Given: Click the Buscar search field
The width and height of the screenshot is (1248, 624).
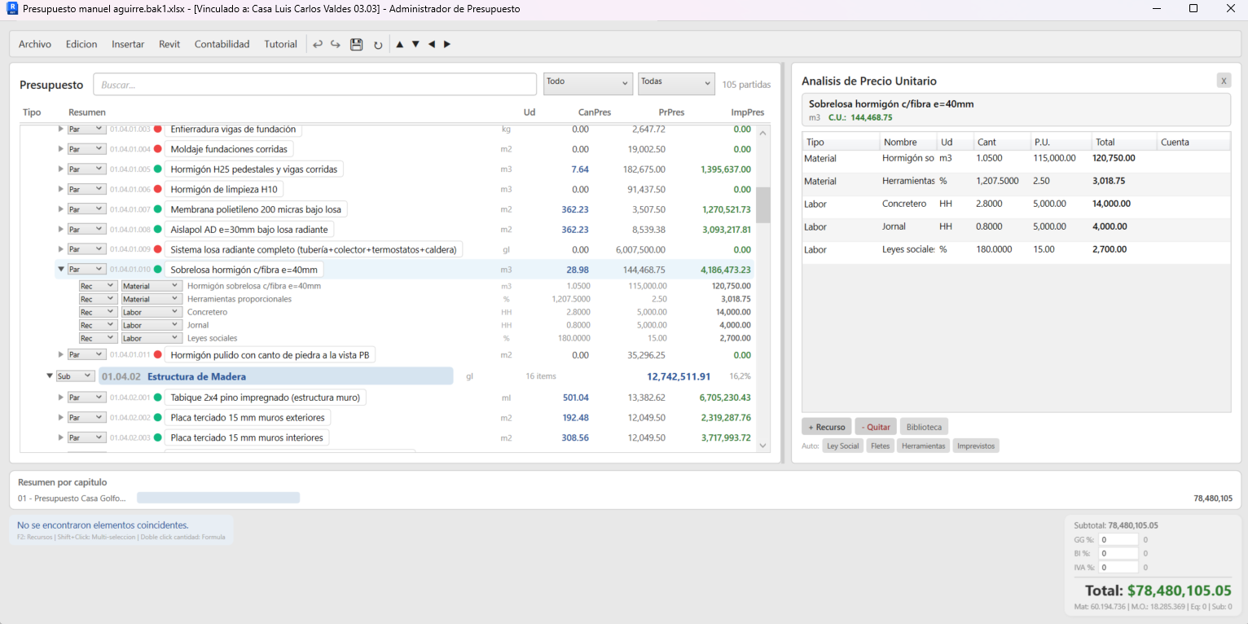Looking at the screenshot, I should coord(314,84).
